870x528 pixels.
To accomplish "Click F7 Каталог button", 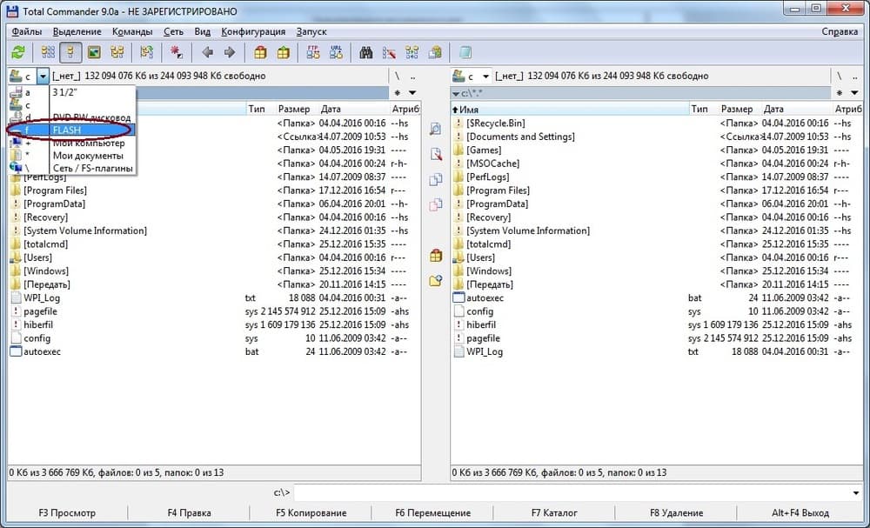I will (554, 513).
